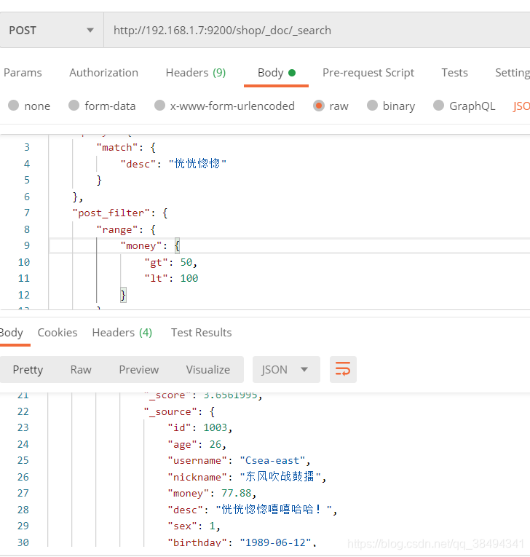Open the Test Results tab

pos(201,333)
